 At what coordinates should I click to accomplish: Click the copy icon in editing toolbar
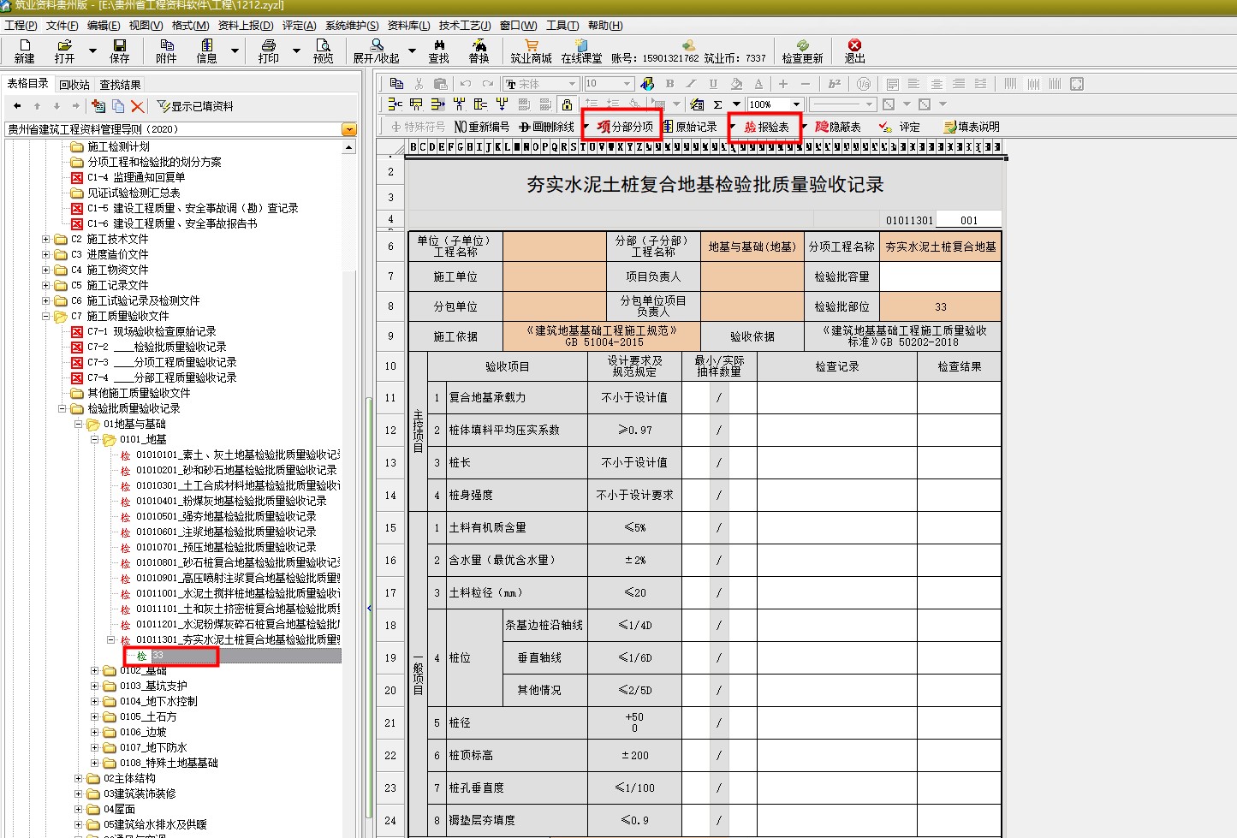[x=396, y=83]
